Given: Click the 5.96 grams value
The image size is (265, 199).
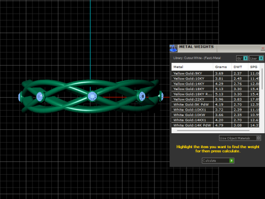Looking at the screenshot, I should [219, 99].
